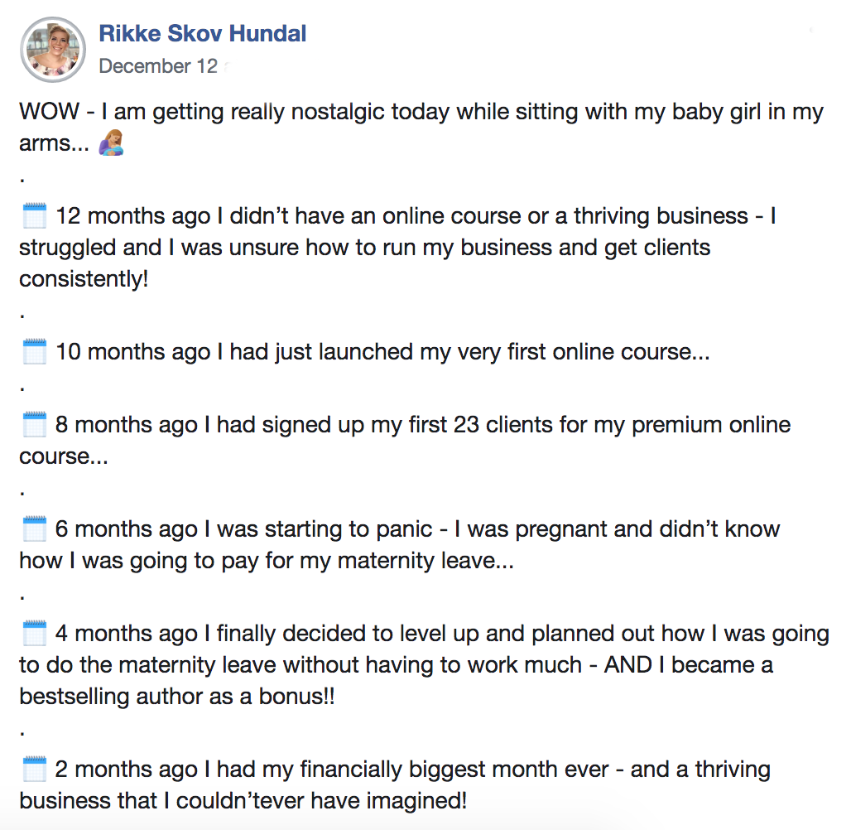
Task: Click calendar emoji before '2 months ago'
Action: click(34, 769)
